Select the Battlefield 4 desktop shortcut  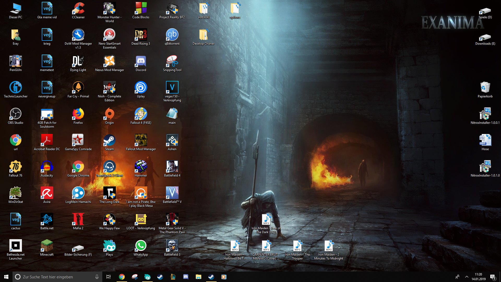[x=172, y=169]
